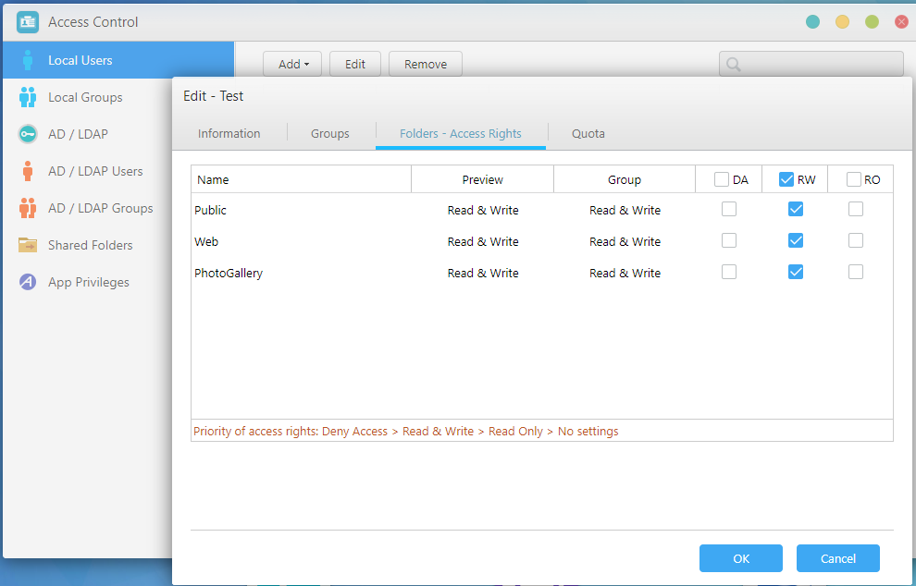
Task: Click the AD / LDAP Users orange person icon
Action: tap(28, 171)
